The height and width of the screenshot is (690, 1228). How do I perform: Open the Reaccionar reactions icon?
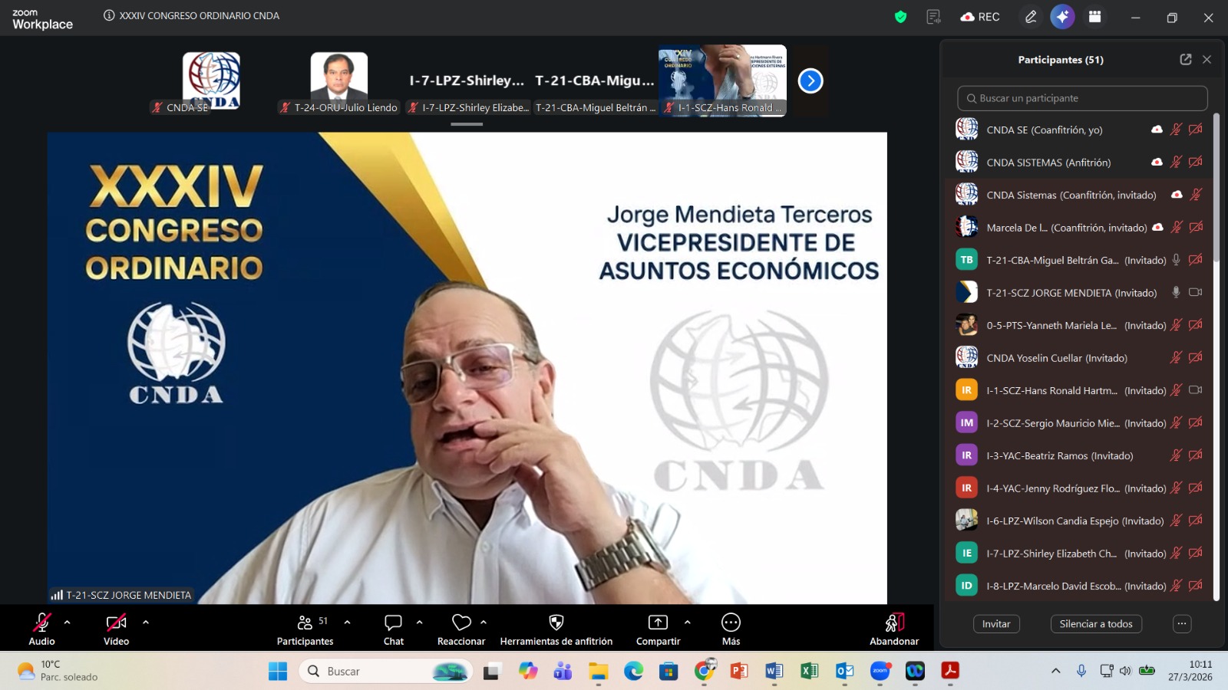click(x=461, y=623)
